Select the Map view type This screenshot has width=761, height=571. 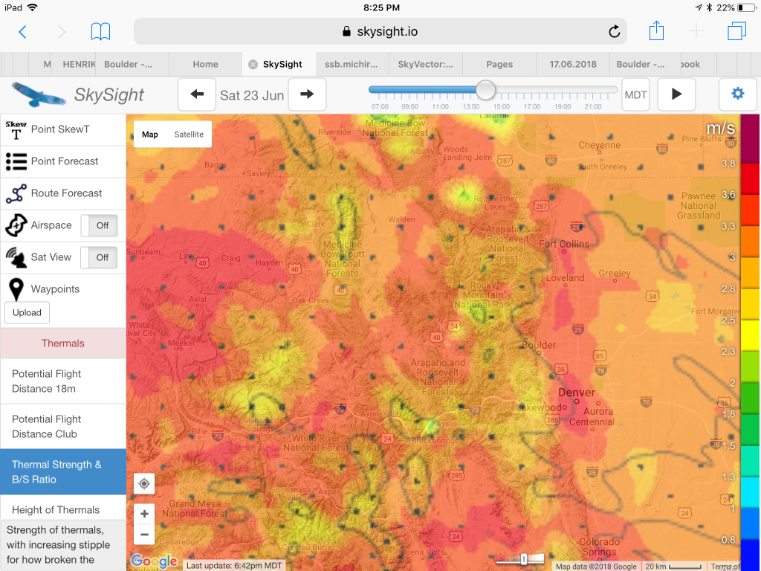pos(150,135)
